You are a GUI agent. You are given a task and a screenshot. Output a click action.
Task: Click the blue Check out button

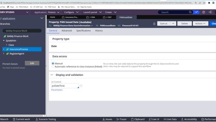[213, 23]
